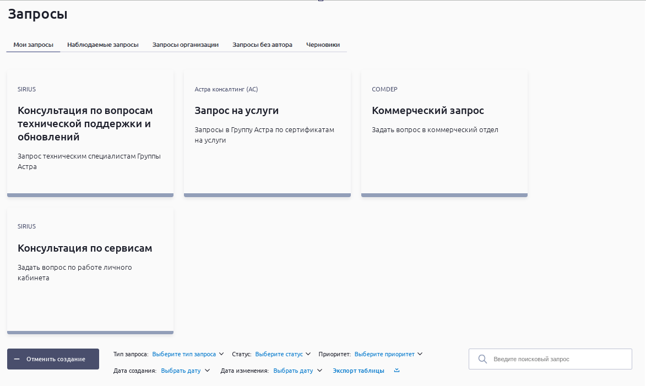Open the 'Запросы организации' tab
The image size is (646, 386).
186,45
